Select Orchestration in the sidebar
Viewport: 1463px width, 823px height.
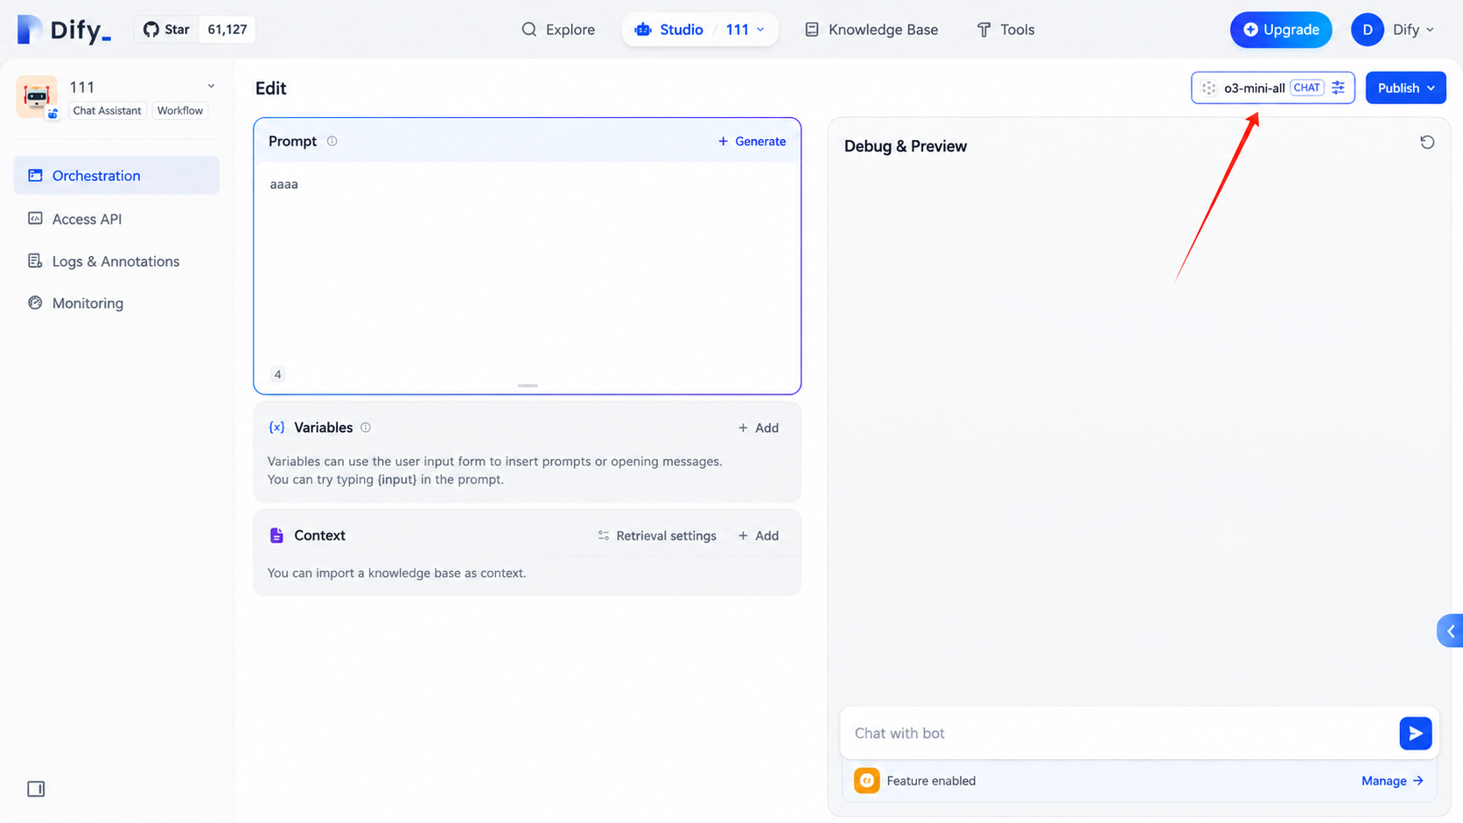click(116, 176)
